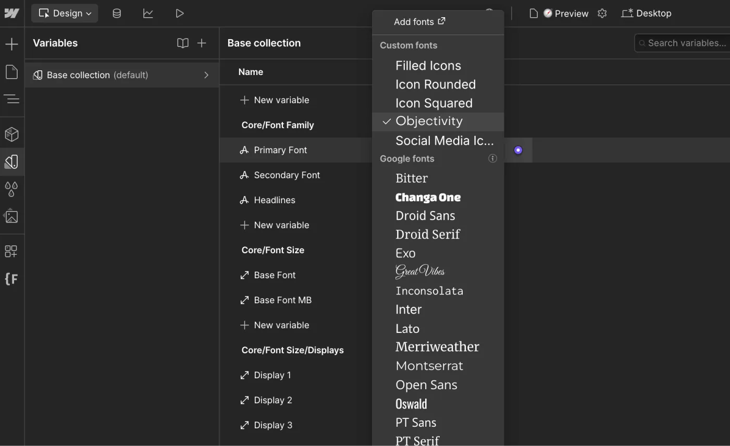The image size is (730, 446).
Task: Open the Audit panel via the chart icon
Action: point(148,13)
